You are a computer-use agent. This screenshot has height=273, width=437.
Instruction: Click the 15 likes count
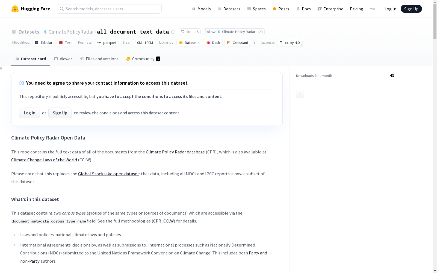[x=197, y=32]
